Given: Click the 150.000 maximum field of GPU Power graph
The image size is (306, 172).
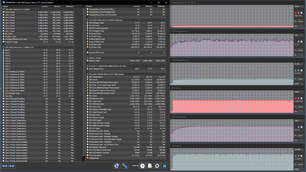Looking at the screenshot, I should [x=299, y=150].
